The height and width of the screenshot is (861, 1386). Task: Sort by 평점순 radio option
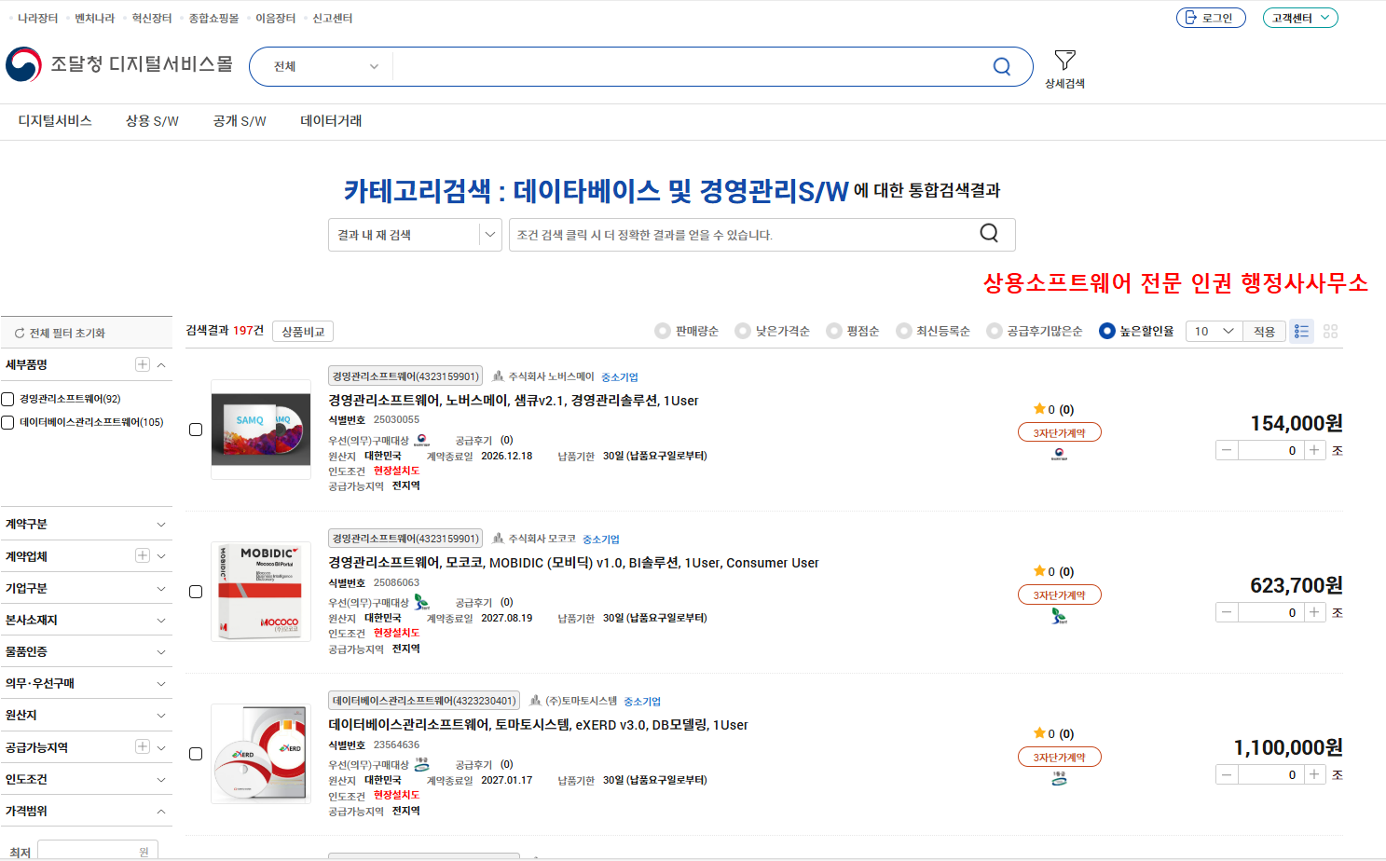pyautogui.click(x=834, y=331)
